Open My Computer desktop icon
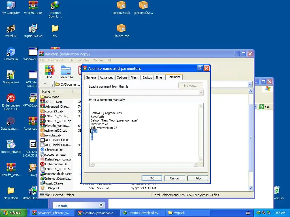The height and width of the screenshot is (217, 290). point(11,8)
